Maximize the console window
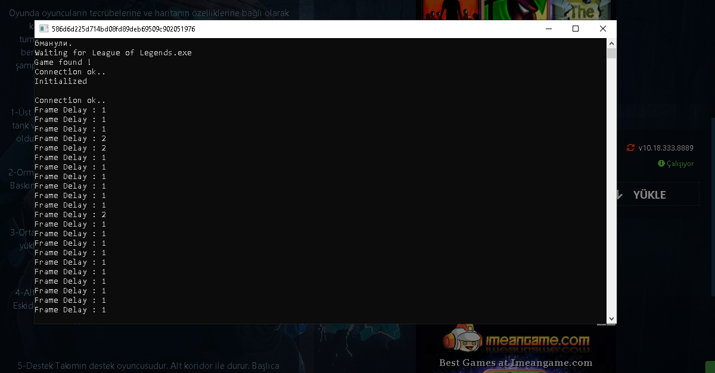The width and height of the screenshot is (715, 373). pos(576,29)
